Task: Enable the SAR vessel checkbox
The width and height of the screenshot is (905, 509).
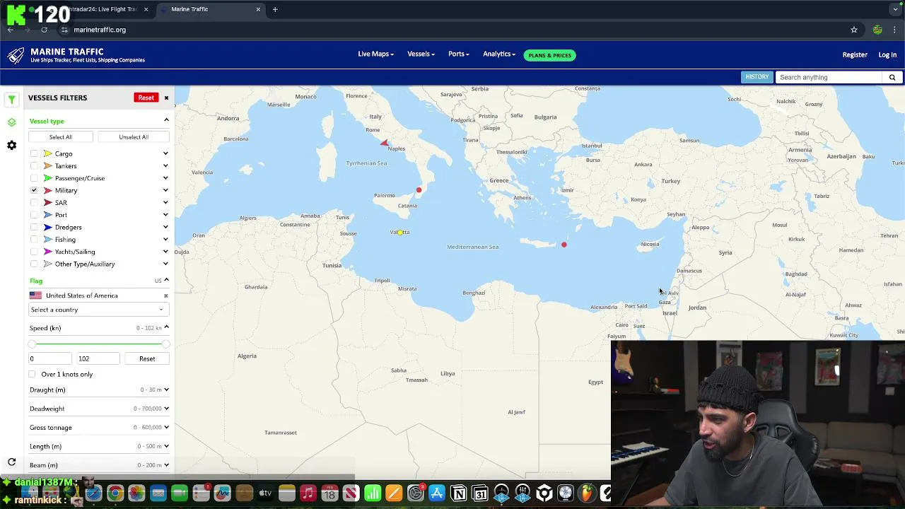Action: 34,203
